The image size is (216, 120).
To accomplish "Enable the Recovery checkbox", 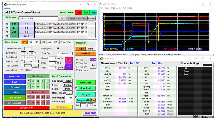I will pos(77,70).
